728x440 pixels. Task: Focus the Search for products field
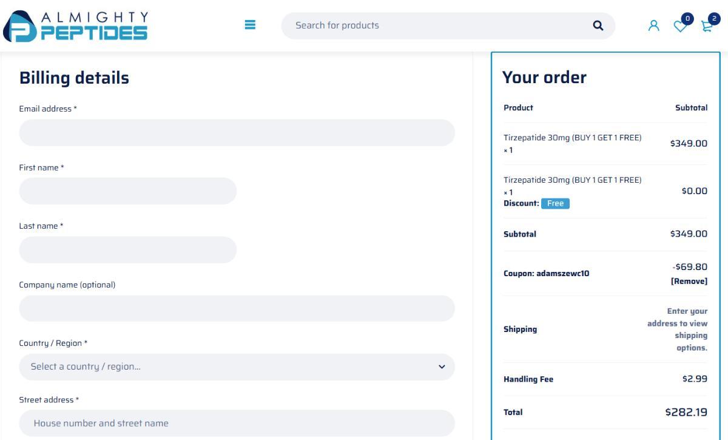pyautogui.click(x=437, y=25)
